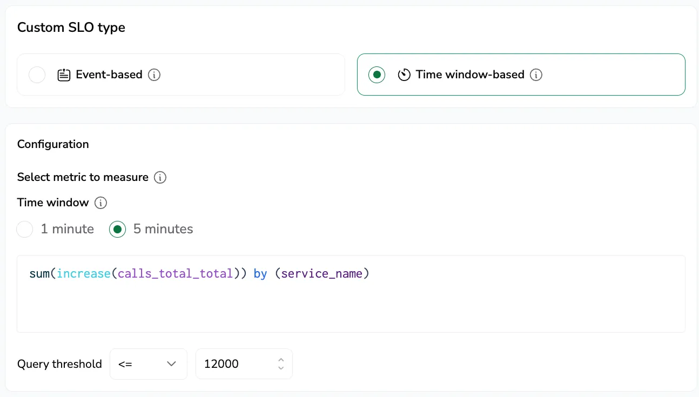Click info icon next to Select metric to measure
699x397 pixels.
pos(160,177)
